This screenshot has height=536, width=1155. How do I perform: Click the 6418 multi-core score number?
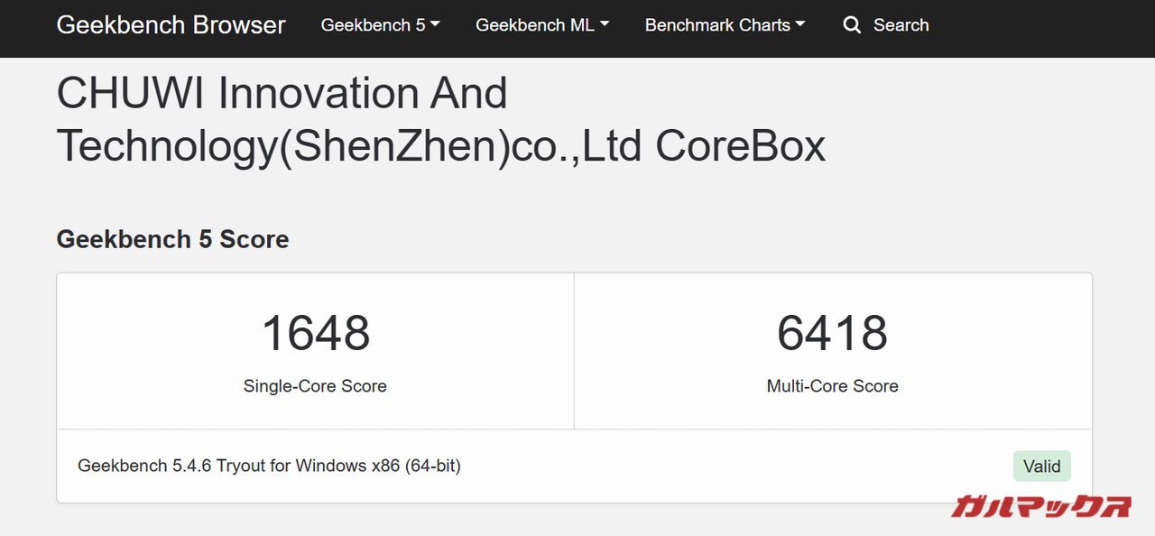click(832, 333)
